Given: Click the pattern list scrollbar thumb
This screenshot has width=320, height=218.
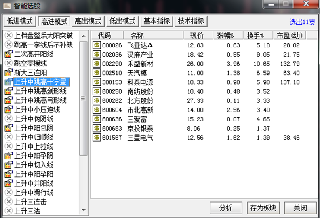Looking at the screenshot, I should [83, 99].
